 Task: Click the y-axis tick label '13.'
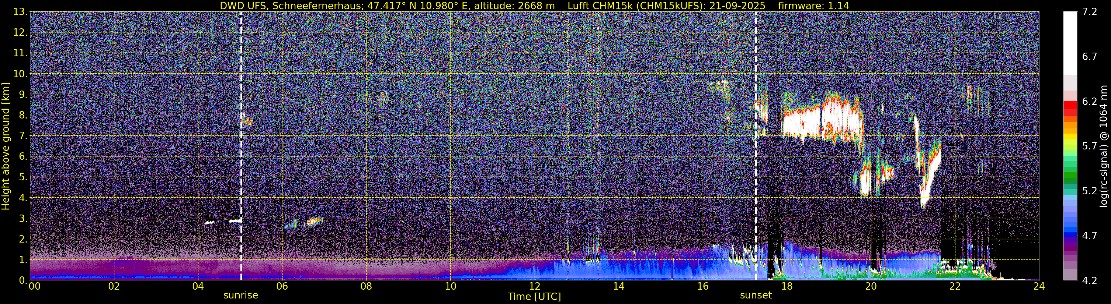click(20, 12)
